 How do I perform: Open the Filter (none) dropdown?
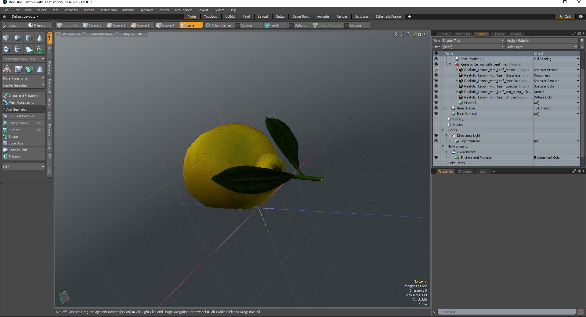473,47
